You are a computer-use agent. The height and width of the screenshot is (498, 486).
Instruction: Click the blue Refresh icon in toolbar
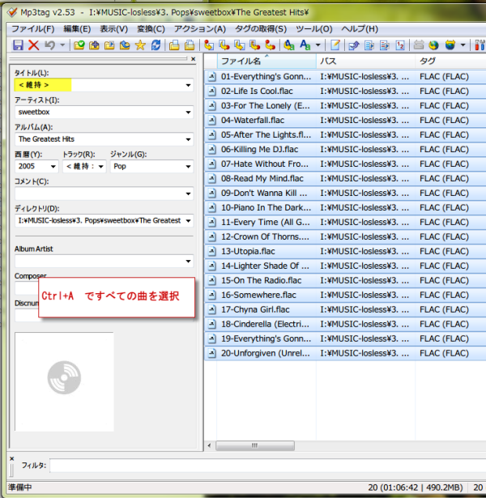(156, 45)
